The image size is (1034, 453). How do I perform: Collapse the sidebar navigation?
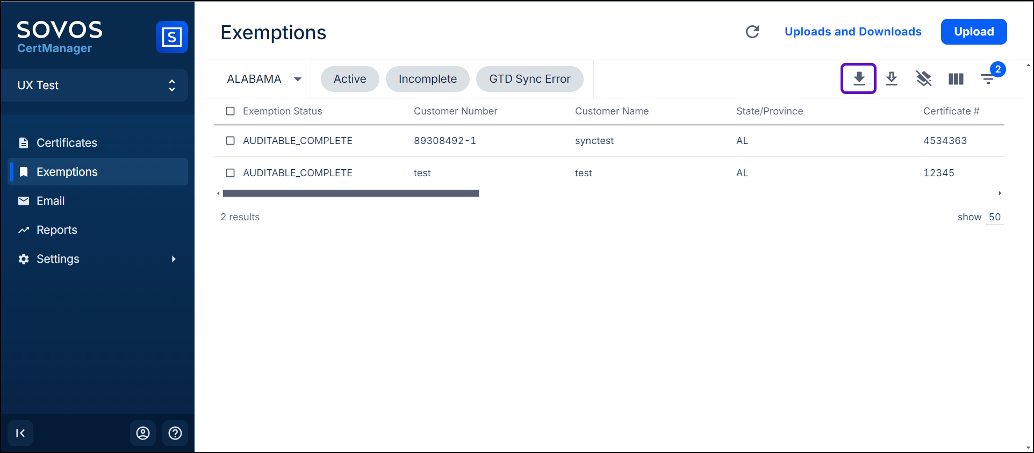pos(20,433)
